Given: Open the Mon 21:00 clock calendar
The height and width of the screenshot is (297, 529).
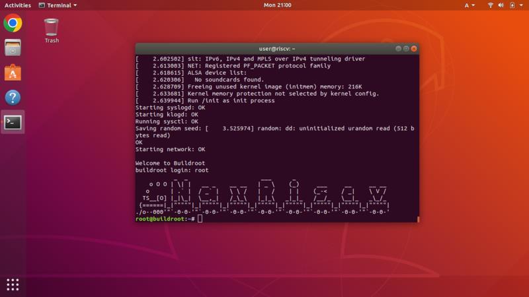Looking at the screenshot, I should tap(277, 5).
